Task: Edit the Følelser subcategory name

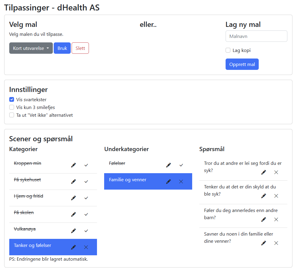Action: [x=168, y=165]
